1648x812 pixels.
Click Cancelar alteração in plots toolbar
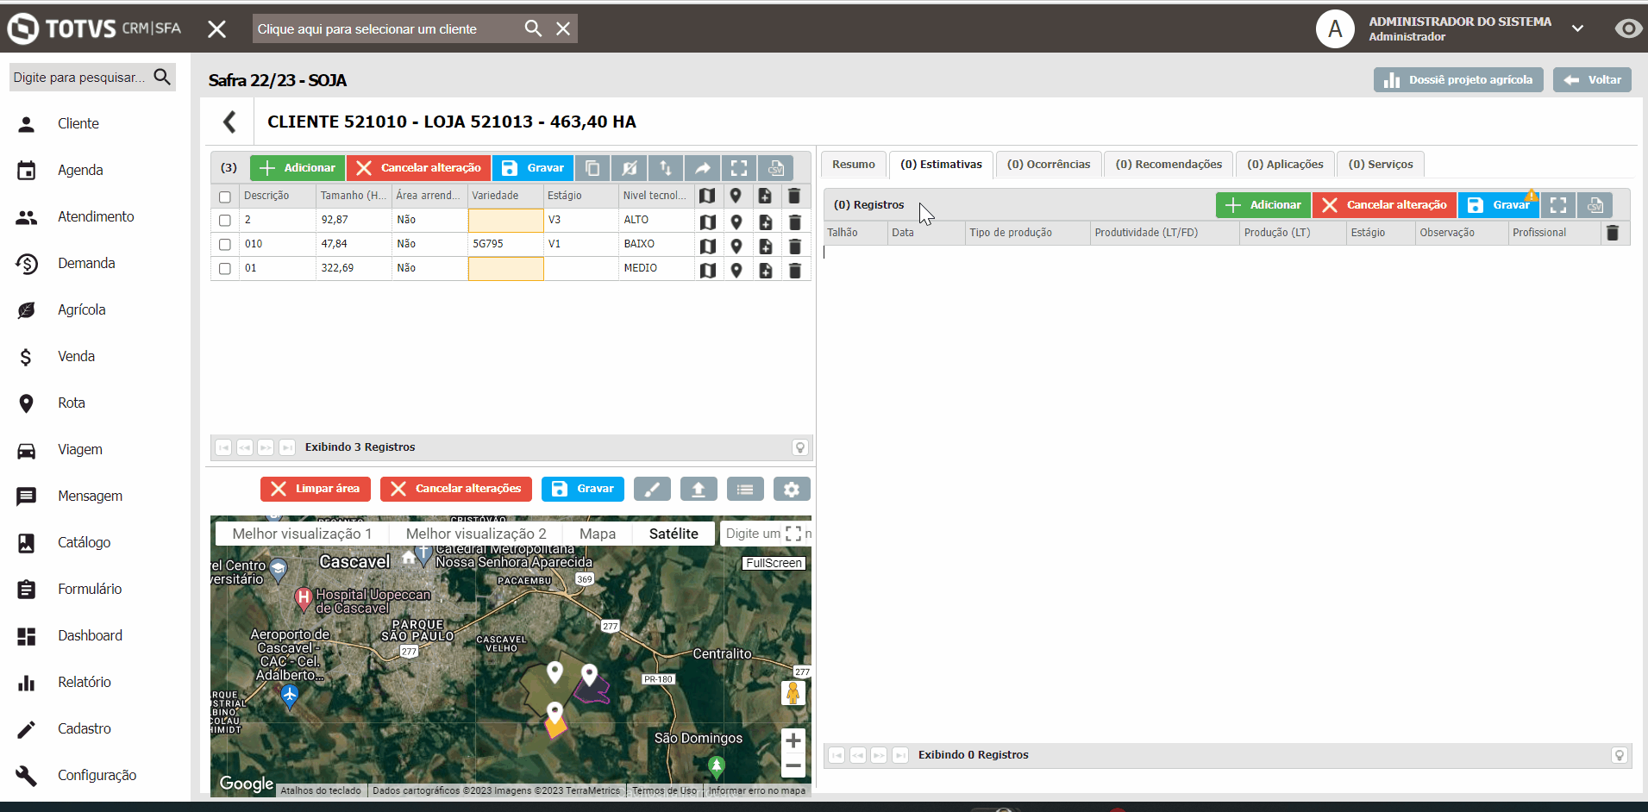419,168
